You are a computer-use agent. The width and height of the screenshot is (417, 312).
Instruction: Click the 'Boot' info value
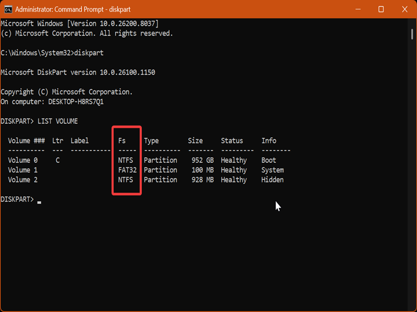(x=268, y=160)
